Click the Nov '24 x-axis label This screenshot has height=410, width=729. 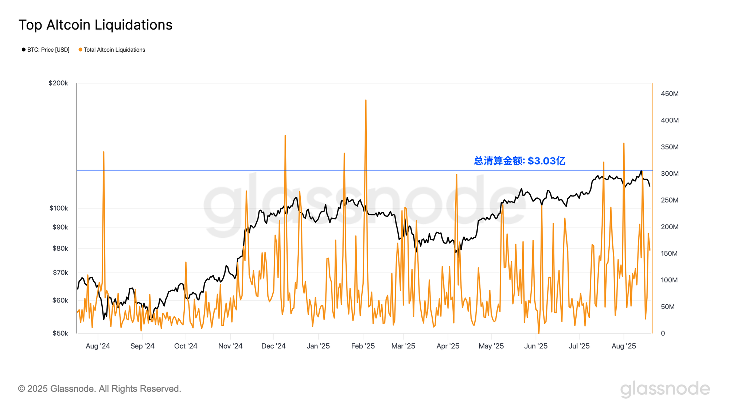(230, 346)
